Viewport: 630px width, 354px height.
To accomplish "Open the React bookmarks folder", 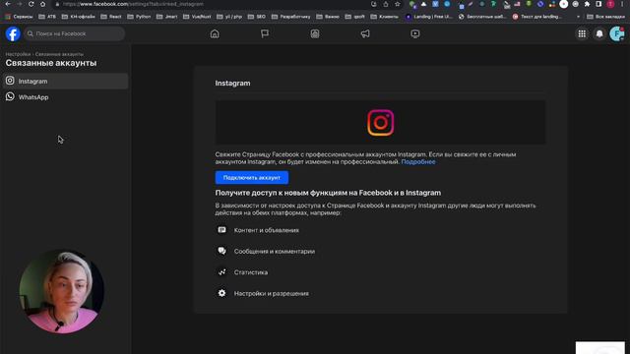I will [x=111, y=17].
